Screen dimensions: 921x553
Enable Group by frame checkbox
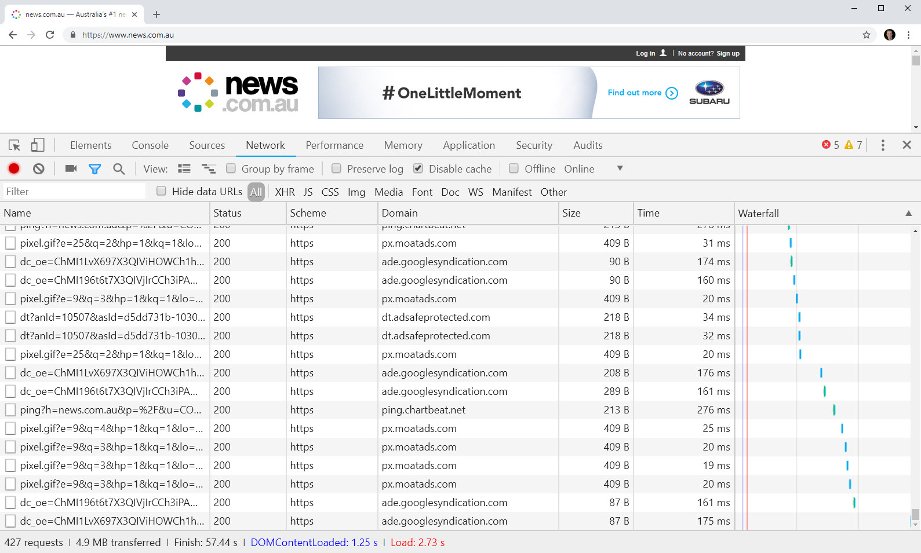pos(231,169)
